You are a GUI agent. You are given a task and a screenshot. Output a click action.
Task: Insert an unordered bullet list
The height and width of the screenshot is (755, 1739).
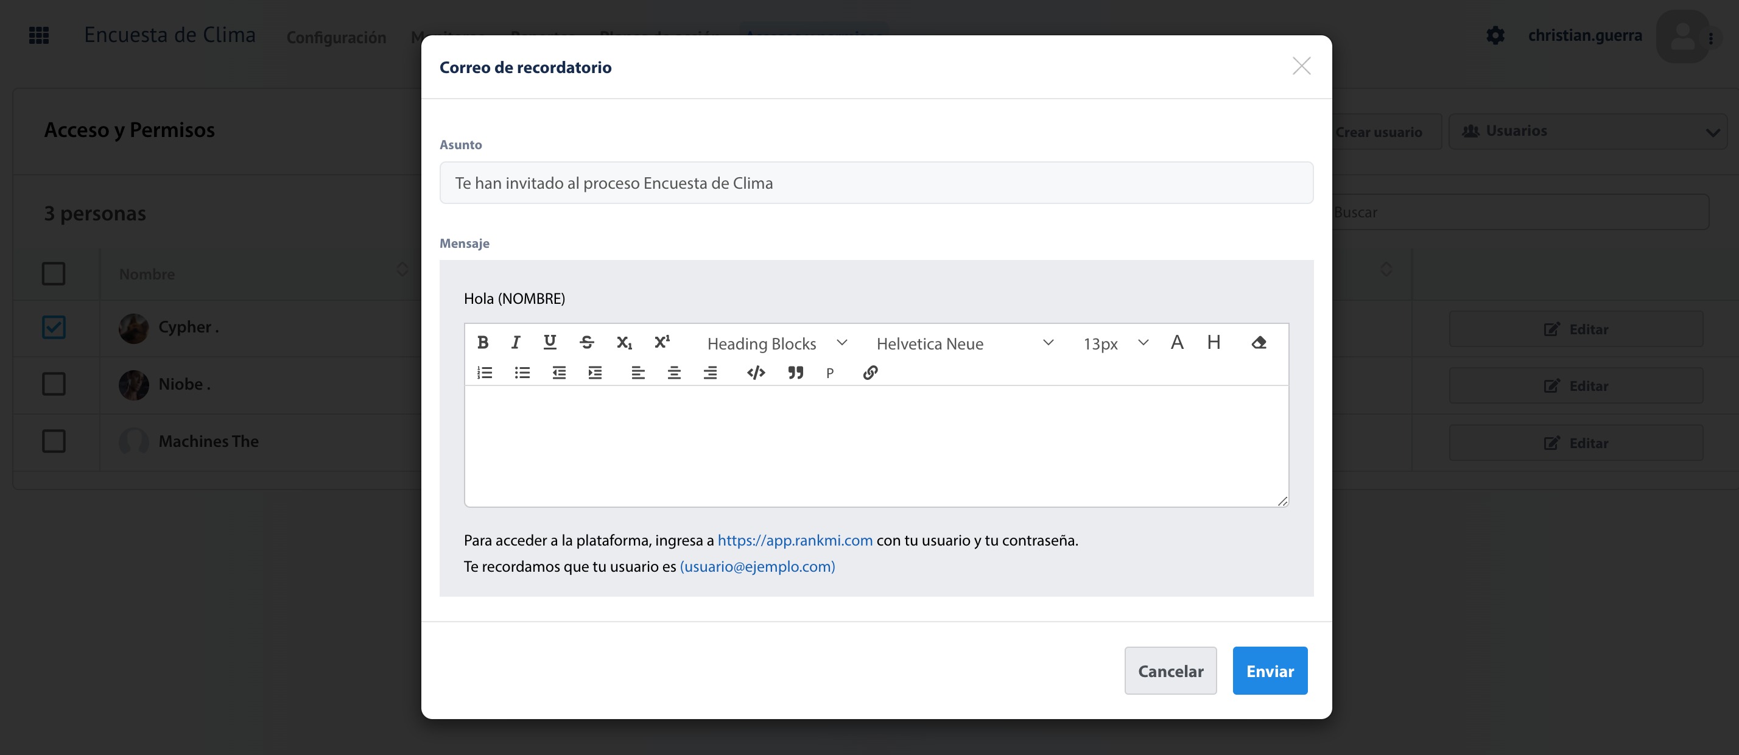[522, 373]
